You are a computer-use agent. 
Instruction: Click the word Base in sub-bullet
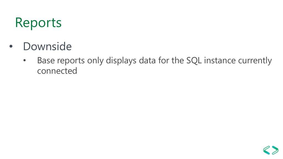tap(46, 60)
